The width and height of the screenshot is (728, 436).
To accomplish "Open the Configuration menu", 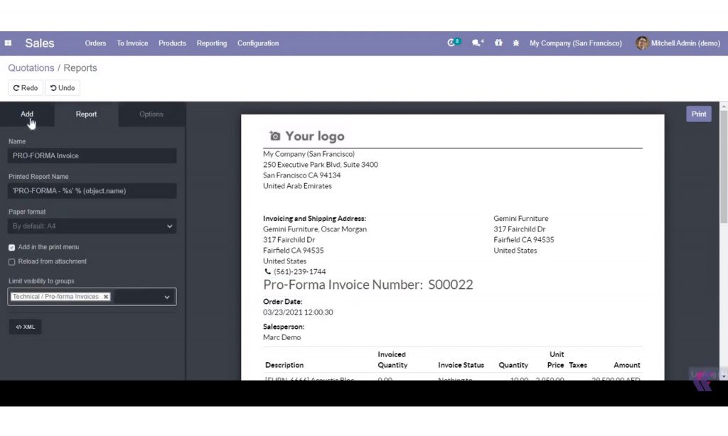I will click(257, 43).
